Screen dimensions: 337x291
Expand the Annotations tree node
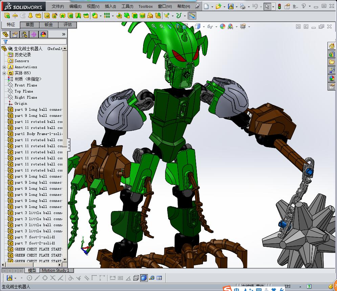click(x=4, y=67)
